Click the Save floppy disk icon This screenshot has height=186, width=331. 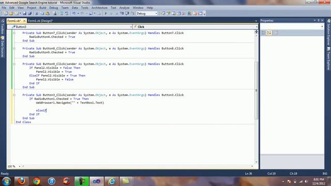tap(24, 13)
